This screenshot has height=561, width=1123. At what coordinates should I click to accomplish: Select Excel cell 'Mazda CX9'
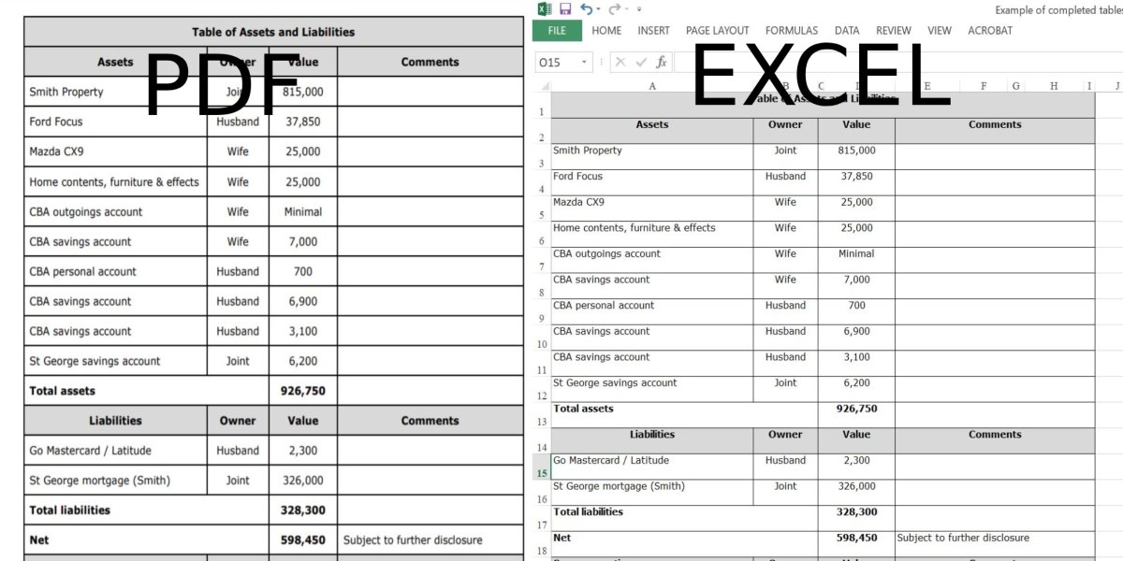point(652,208)
